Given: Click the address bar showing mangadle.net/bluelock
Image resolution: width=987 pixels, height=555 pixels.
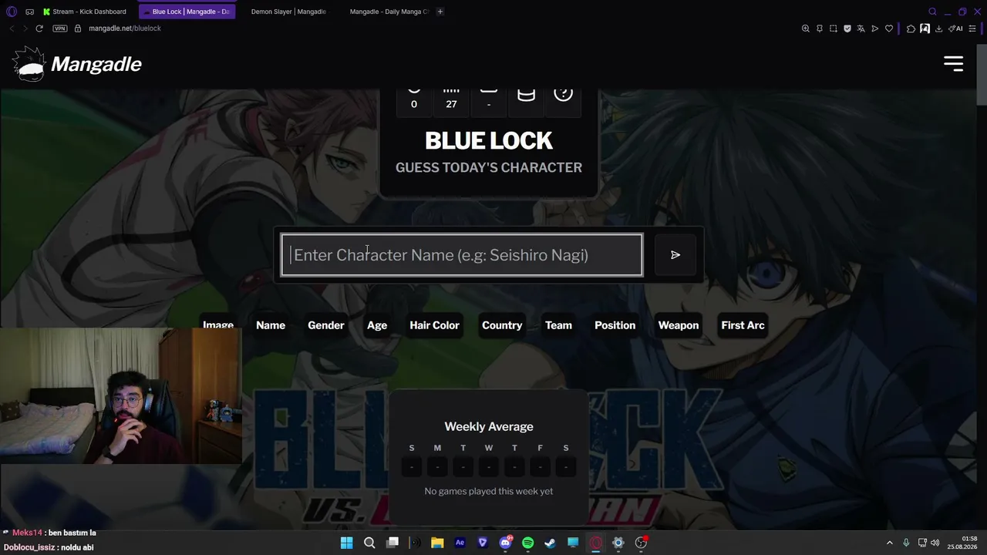Looking at the screenshot, I should (125, 29).
